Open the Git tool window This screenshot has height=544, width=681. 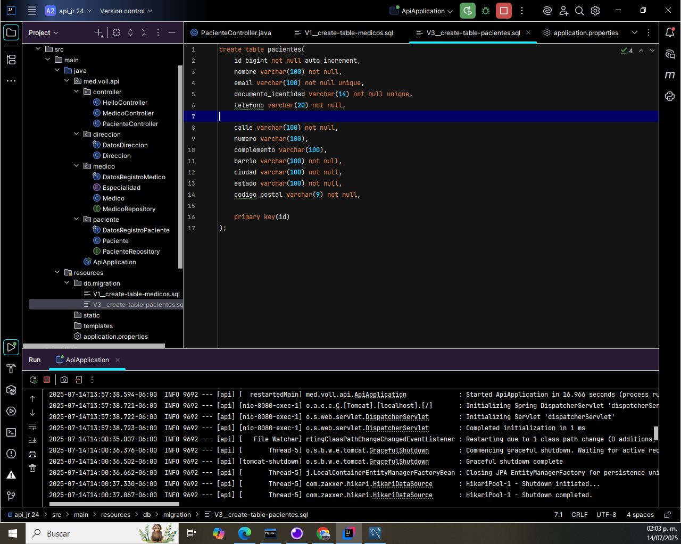coord(11,496)
